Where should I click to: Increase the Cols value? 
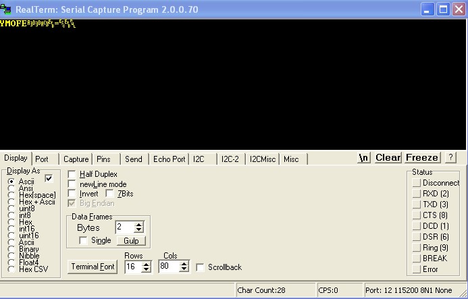[x=184, y=264]
